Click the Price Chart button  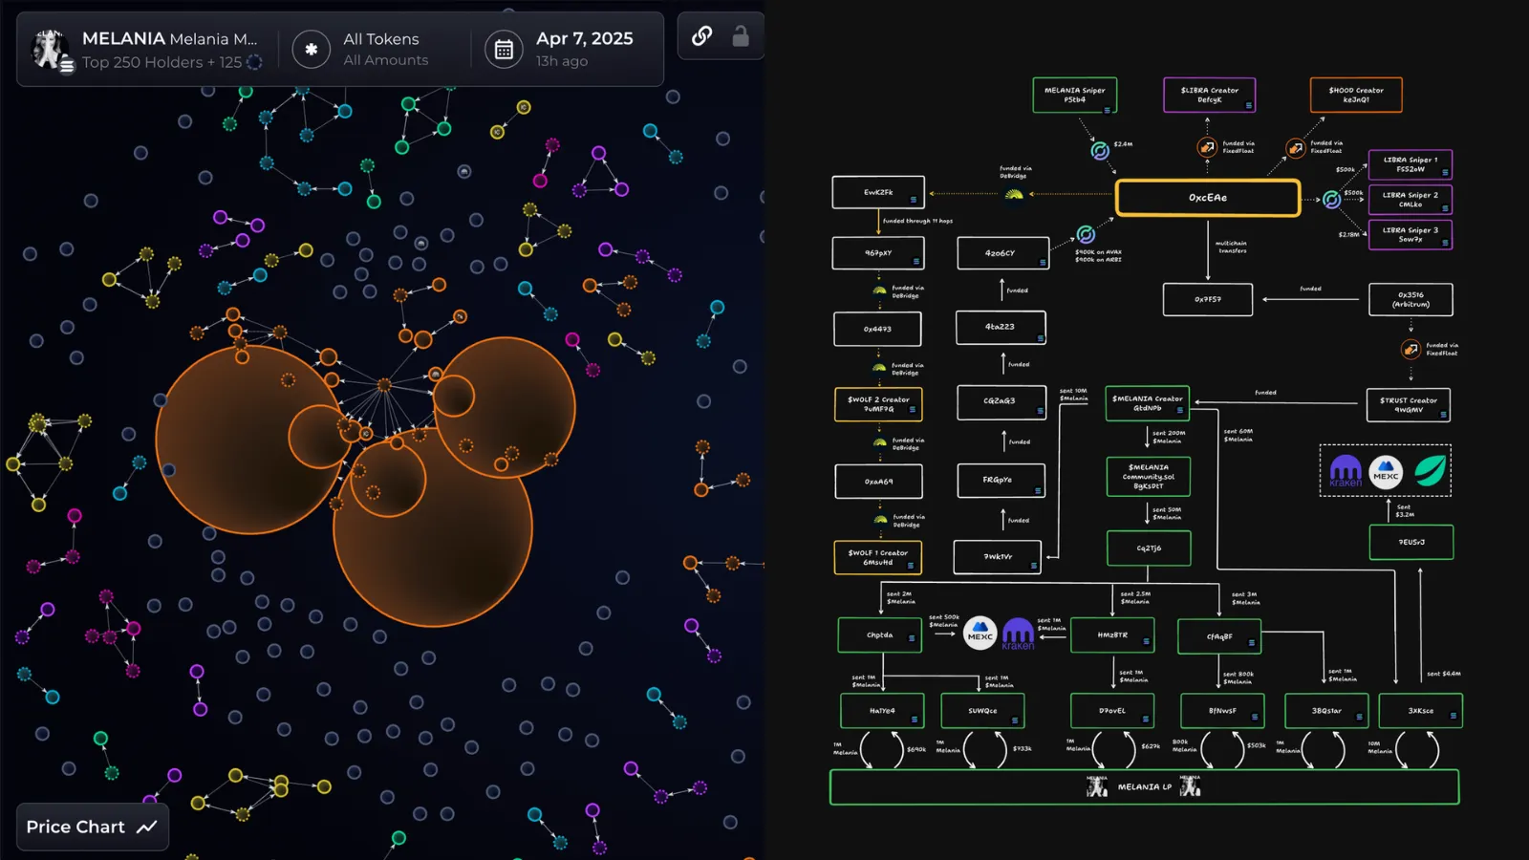(92, 827)
